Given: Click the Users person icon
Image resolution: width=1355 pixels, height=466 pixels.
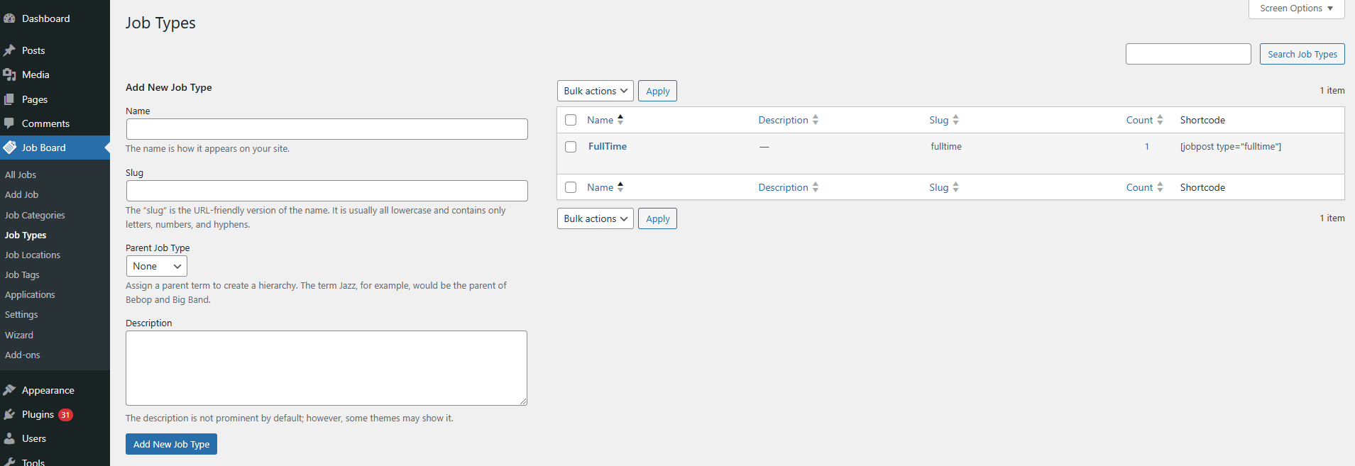Looking at the screenshot, I should [x=9, y=438].
